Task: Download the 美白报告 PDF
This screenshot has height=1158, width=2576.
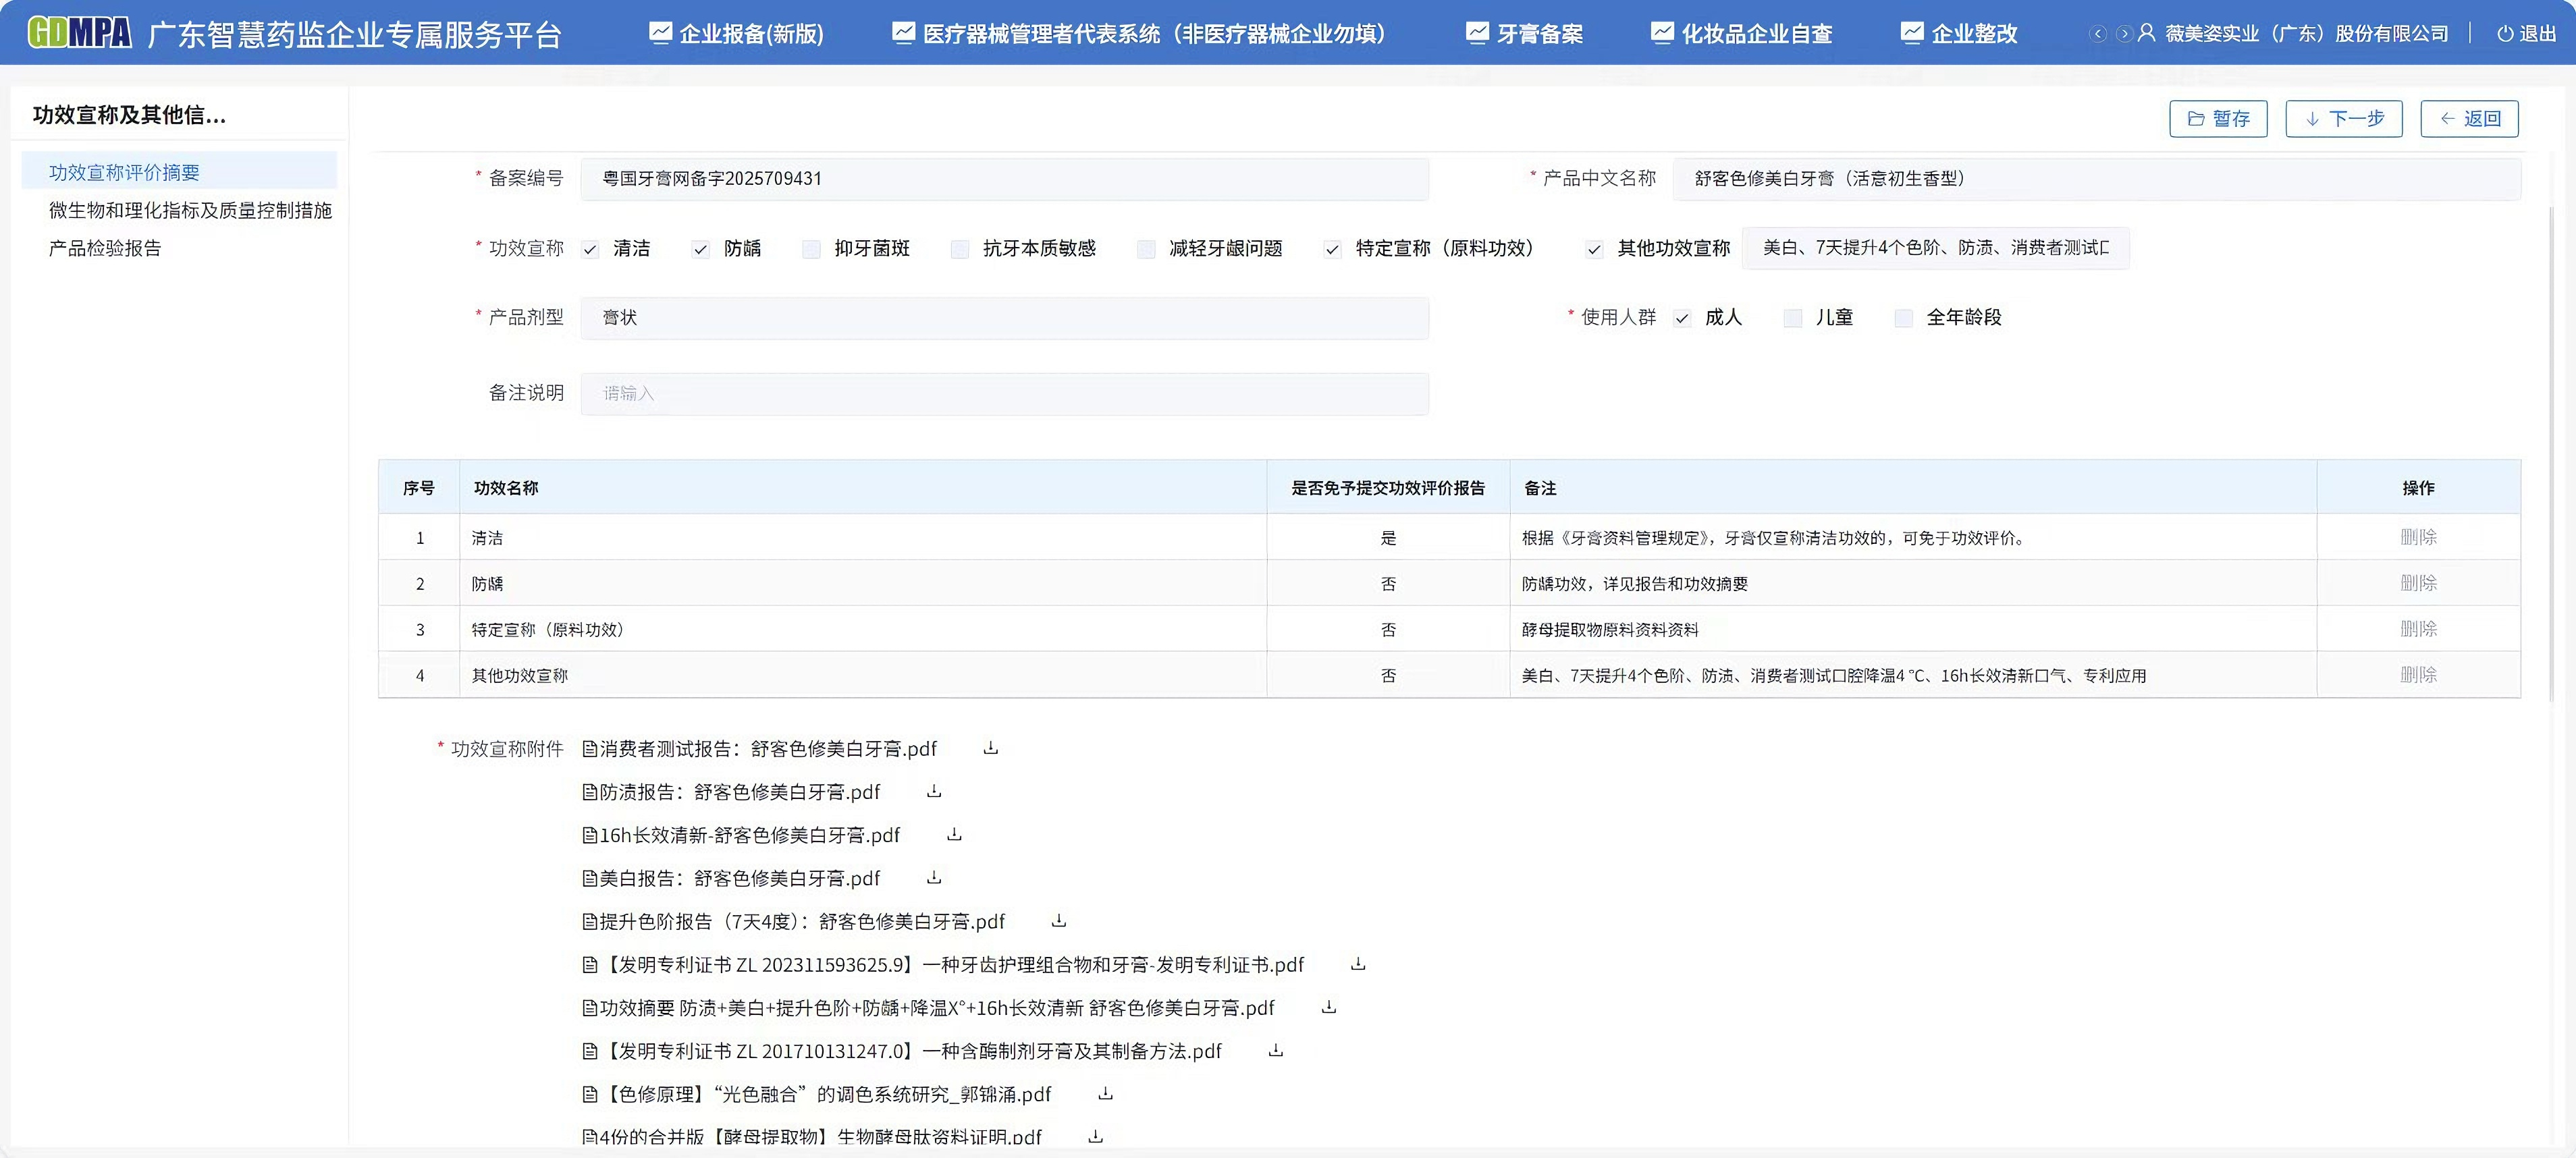Action: pos(933,878)
